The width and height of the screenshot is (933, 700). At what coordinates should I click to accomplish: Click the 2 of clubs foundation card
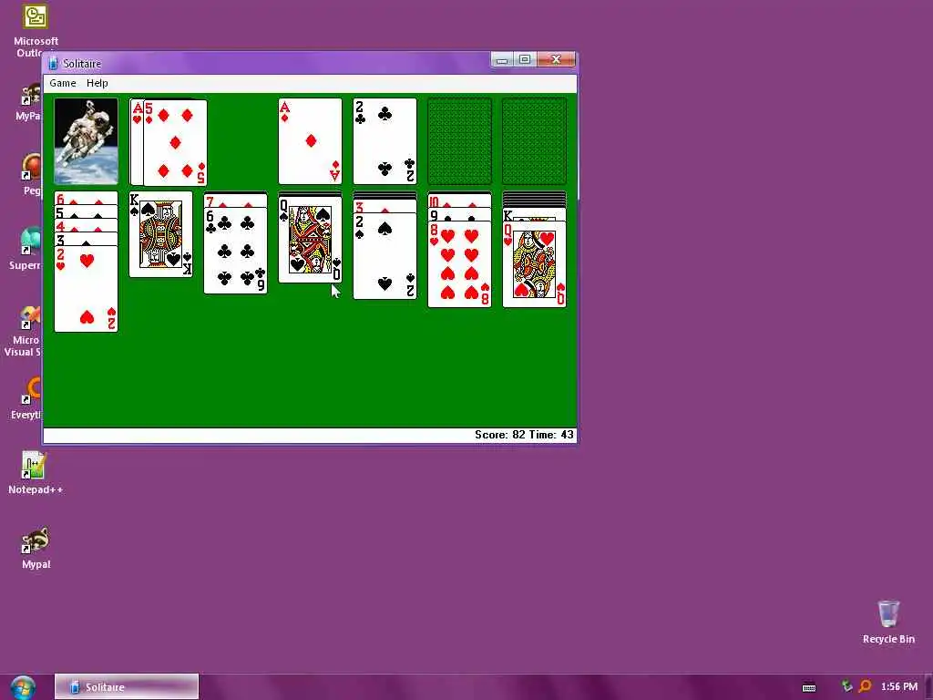385,141
